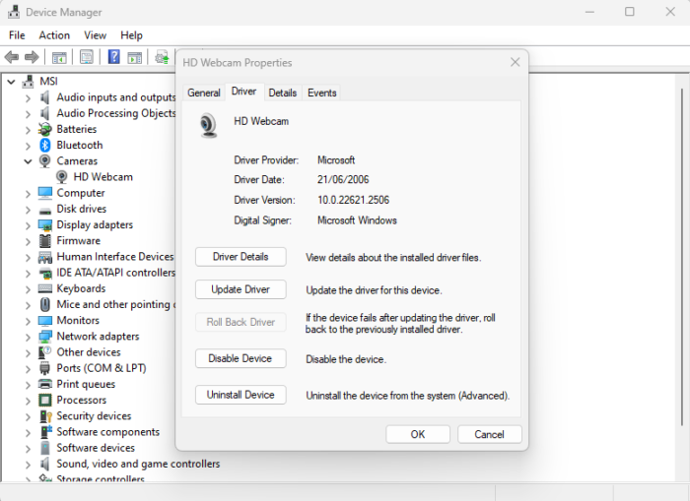Switch to the Details tab

click(283, 93)
